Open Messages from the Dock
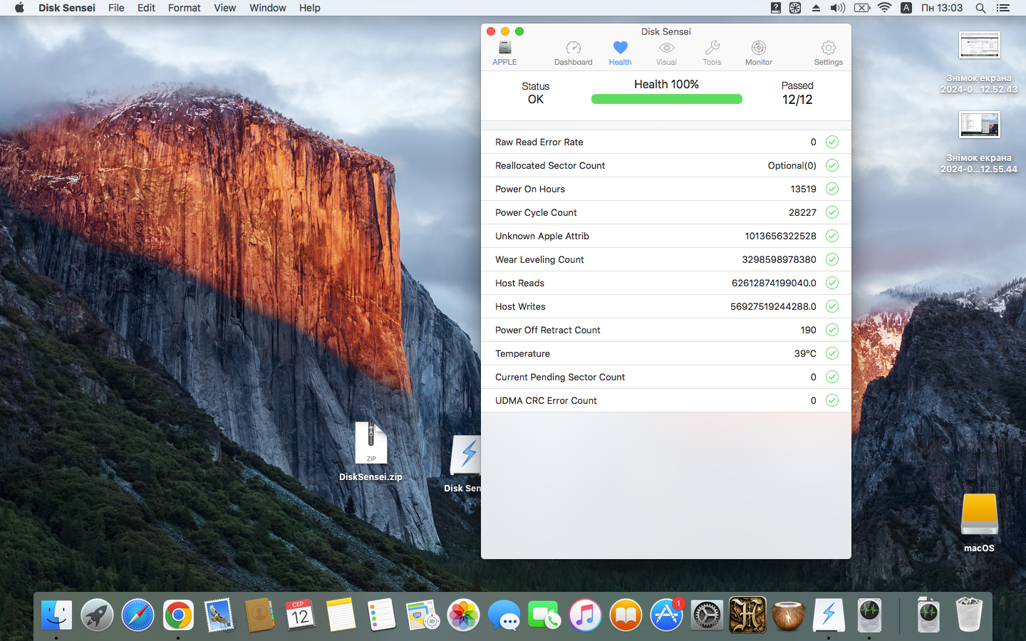The width and height of the screenshot is (1026, 641). click(x=504, y=615)
